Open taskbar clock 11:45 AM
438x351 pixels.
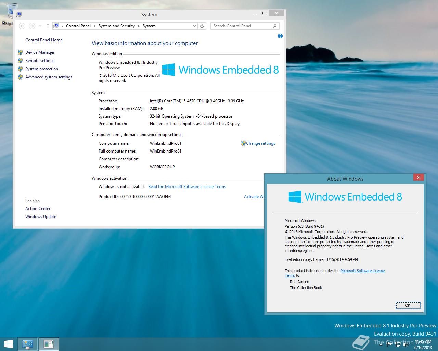(x=423, y=344)
